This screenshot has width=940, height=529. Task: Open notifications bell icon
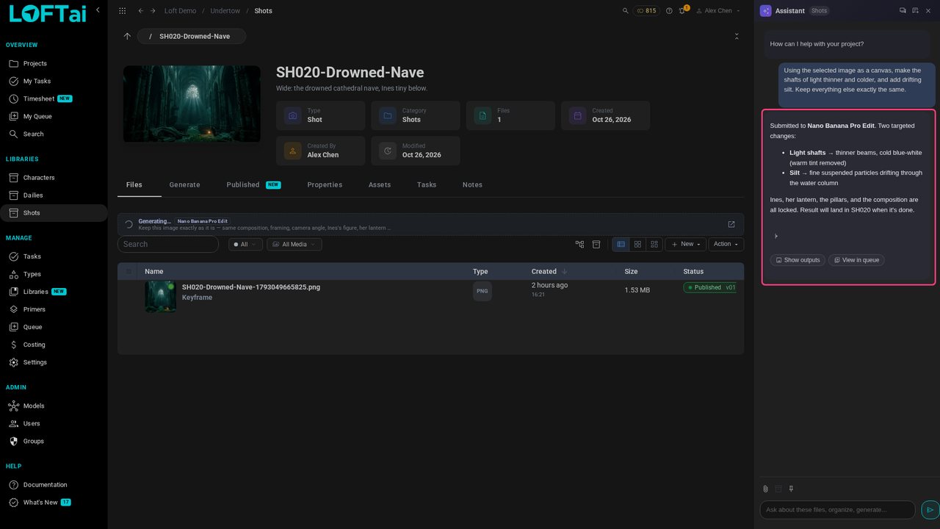[x=682, y=11]
